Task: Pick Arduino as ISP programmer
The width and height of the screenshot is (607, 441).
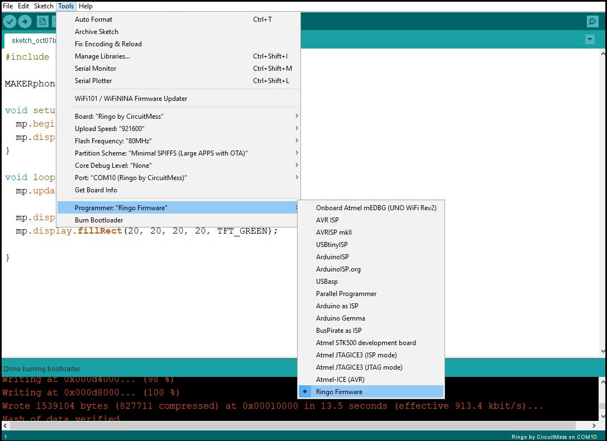Action: pos(337,306)
